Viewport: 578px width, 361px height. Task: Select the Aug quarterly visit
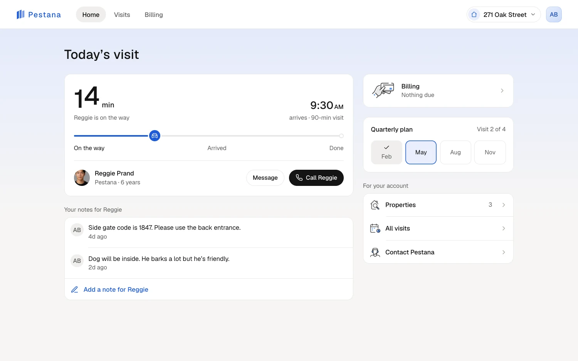[455, 152]
